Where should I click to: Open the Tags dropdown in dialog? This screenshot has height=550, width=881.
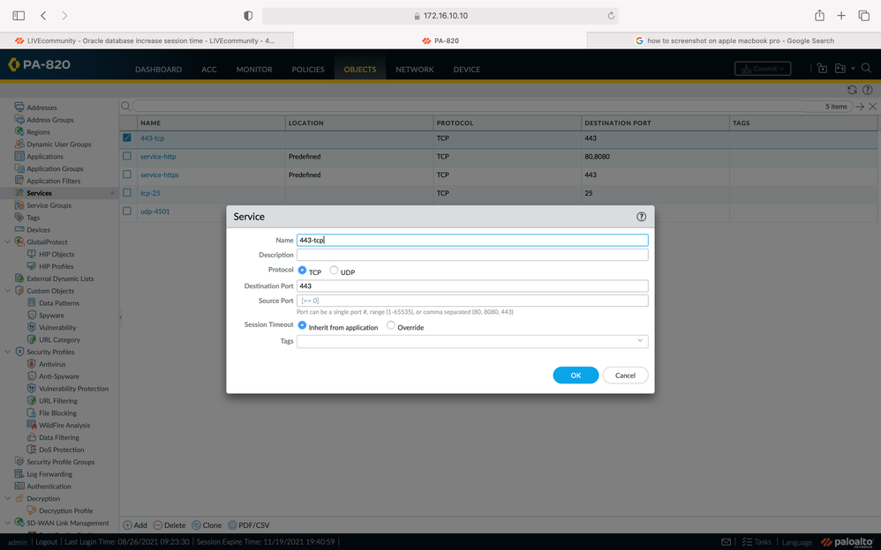pos(639,341)
